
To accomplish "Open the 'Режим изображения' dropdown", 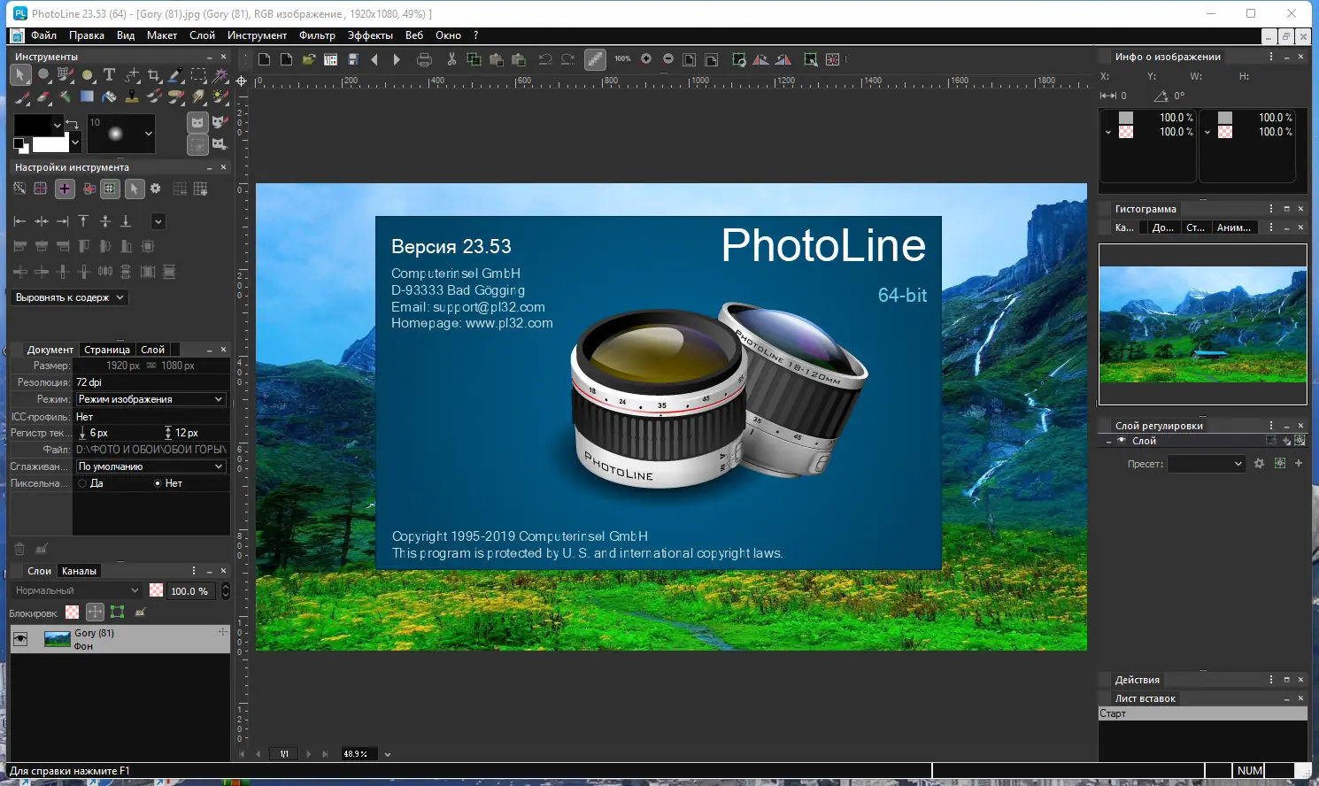I will click(150, 399).
